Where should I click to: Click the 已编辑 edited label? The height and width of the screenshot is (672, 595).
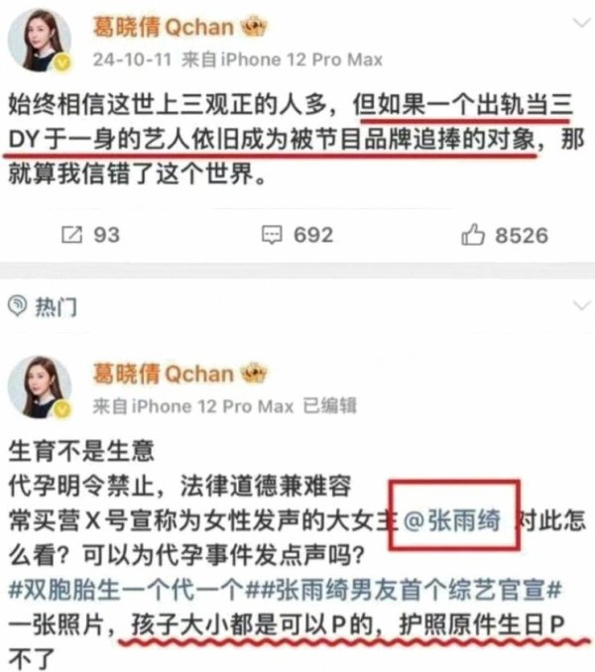point(329,405)
